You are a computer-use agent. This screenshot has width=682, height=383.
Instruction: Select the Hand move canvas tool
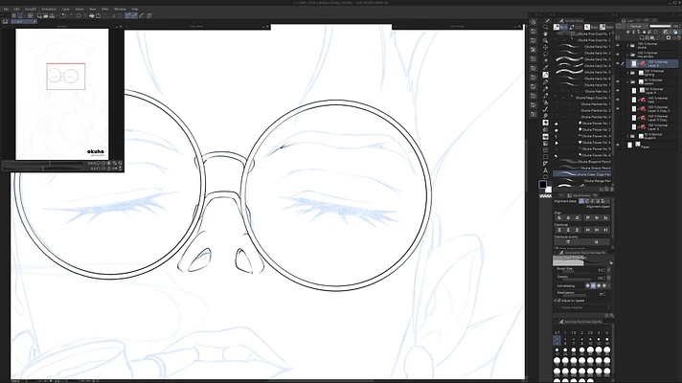pos(545,34)
